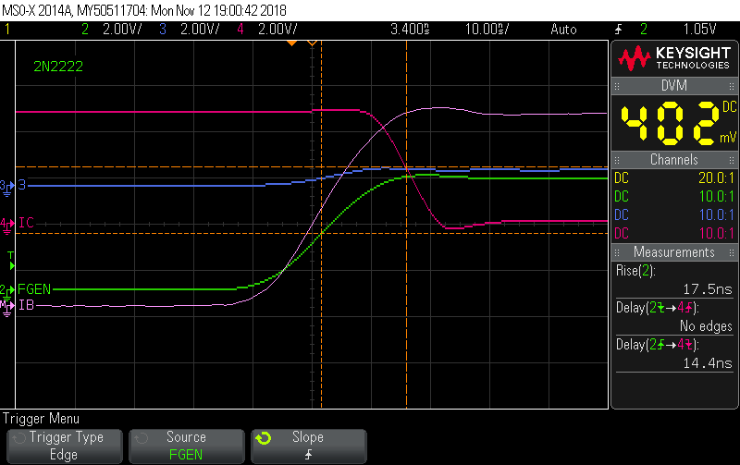Click the Delay(2 falling to 4 rising) label
The width and height of the screenshot is (740, 465).
click(658, 308)
